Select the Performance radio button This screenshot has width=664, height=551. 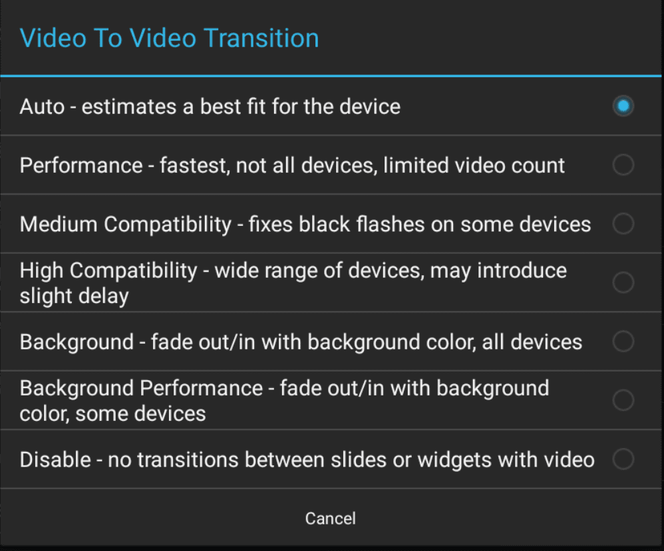(x=623, y=165)
